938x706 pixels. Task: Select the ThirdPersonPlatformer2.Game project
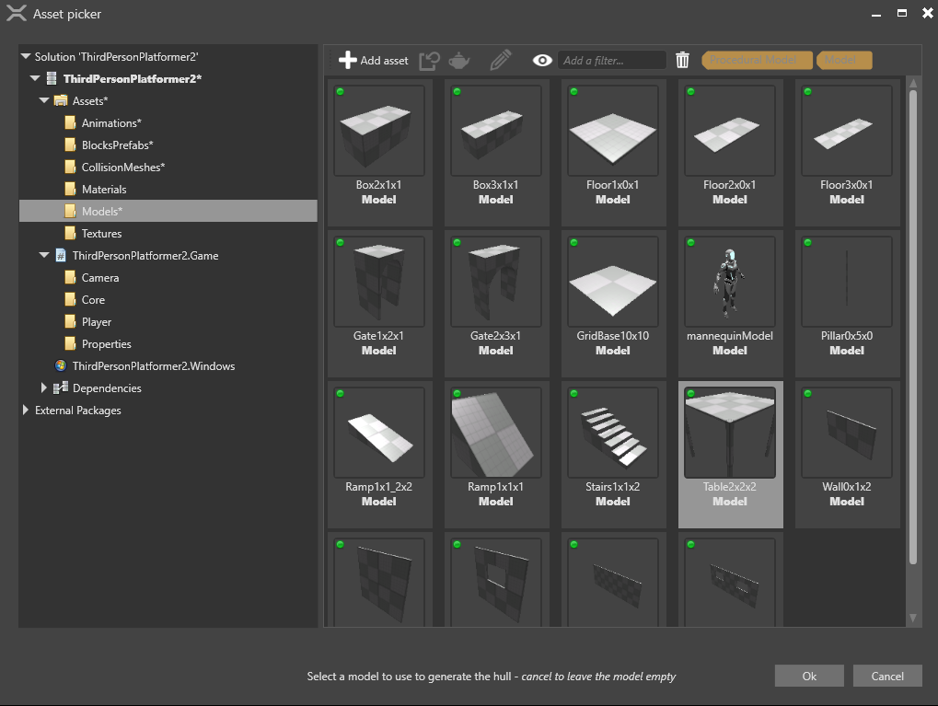[145, 256]
